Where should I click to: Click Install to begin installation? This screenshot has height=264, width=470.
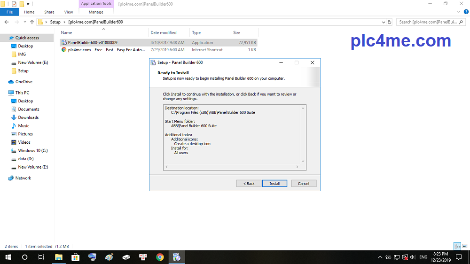274,183
